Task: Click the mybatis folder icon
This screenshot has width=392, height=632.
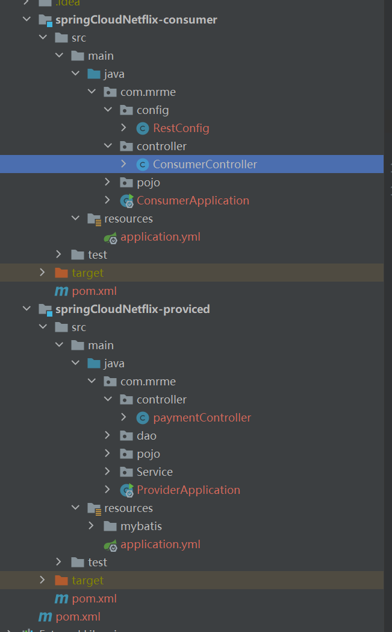Action: (x=110, y=526)
